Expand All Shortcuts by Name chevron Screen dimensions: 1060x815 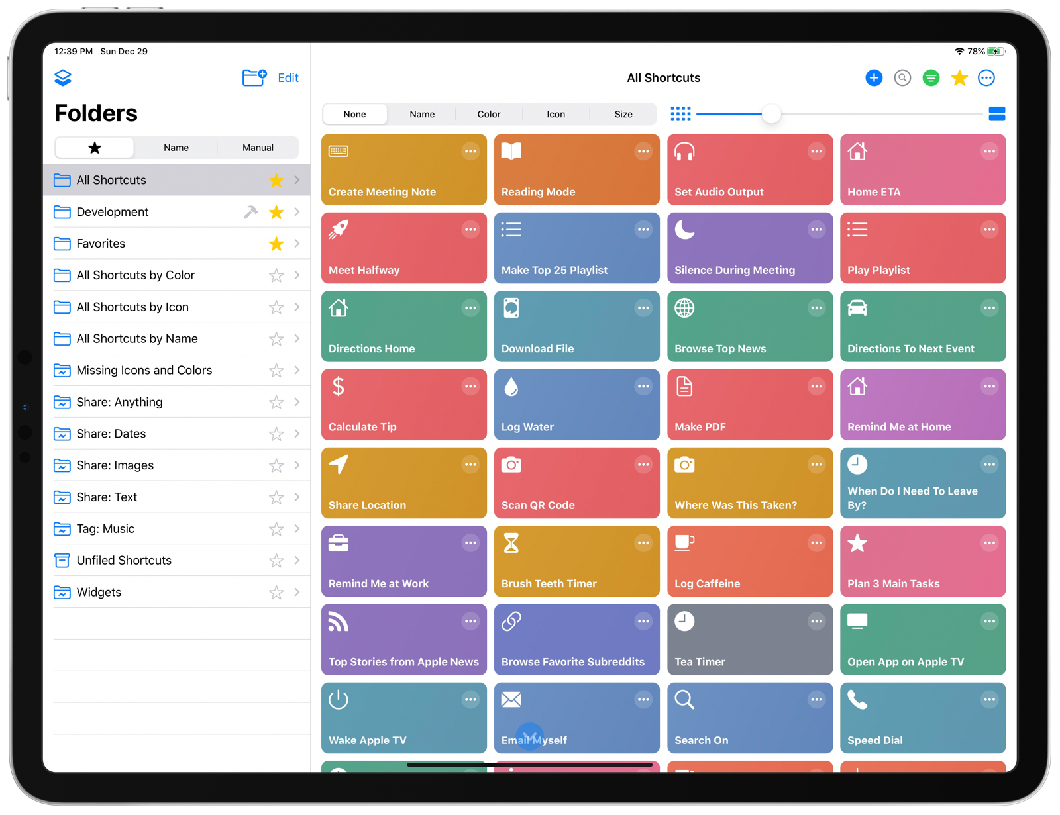coord(297,338)
